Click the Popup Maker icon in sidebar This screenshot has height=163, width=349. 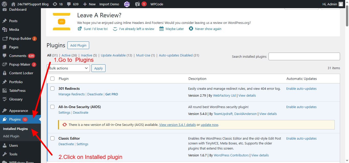coord(5,64)
